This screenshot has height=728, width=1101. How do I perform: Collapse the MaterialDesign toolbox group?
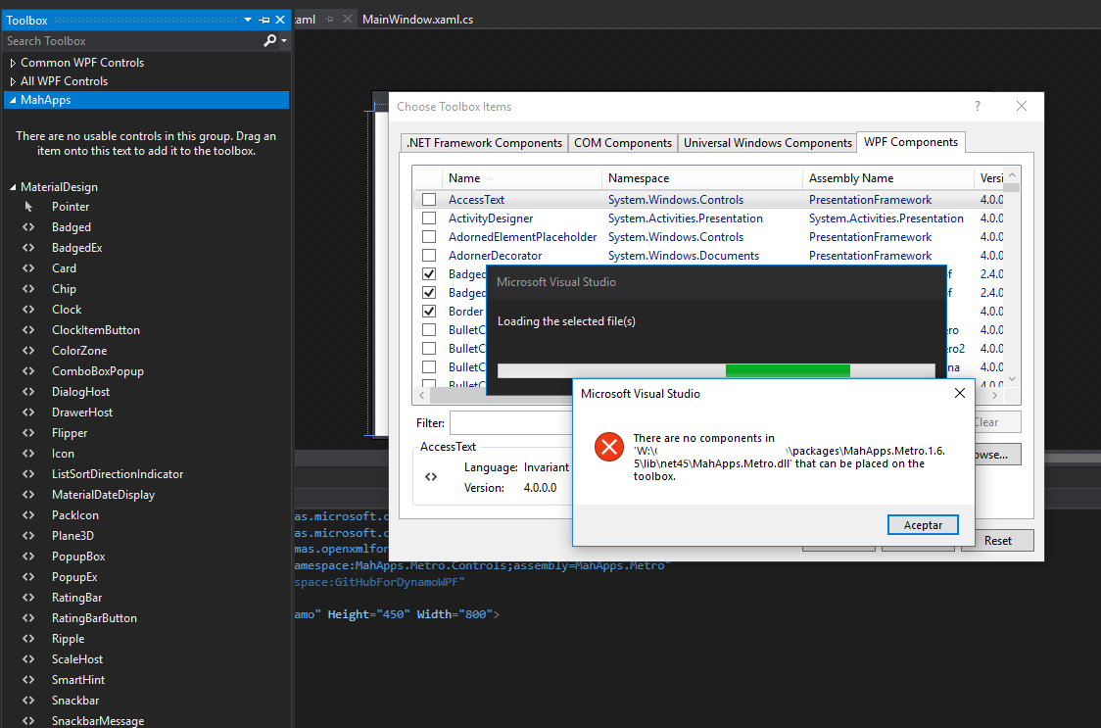[x=12, y=186]
